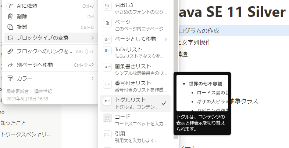This screenshot has width=289, height=148.
Task: Click the toggle list preview thumbnail
Action: tap(202, 93)
